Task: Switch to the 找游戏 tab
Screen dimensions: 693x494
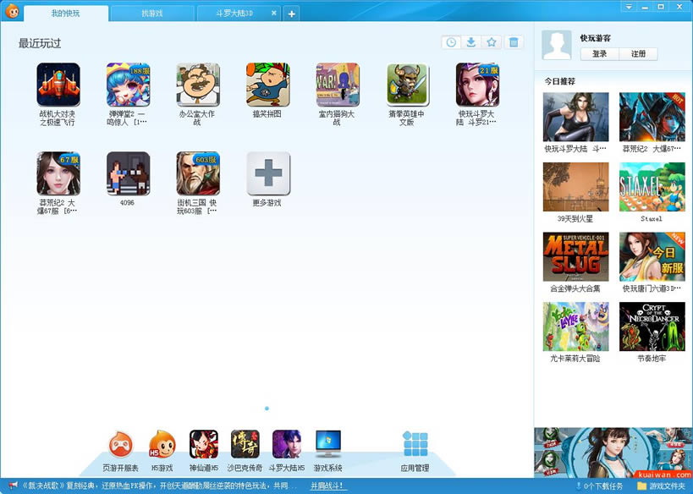Action: click(x=152, y=14)
